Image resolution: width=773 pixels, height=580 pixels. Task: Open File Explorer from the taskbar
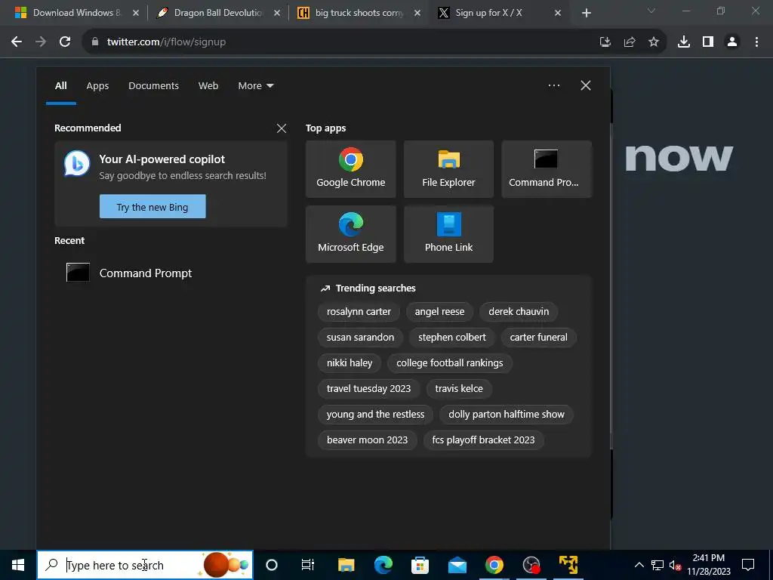pos(346,565)
